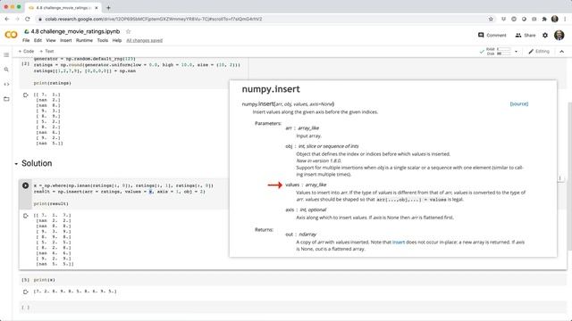
Task: Open a new browser tab
Action: point(108,8)
